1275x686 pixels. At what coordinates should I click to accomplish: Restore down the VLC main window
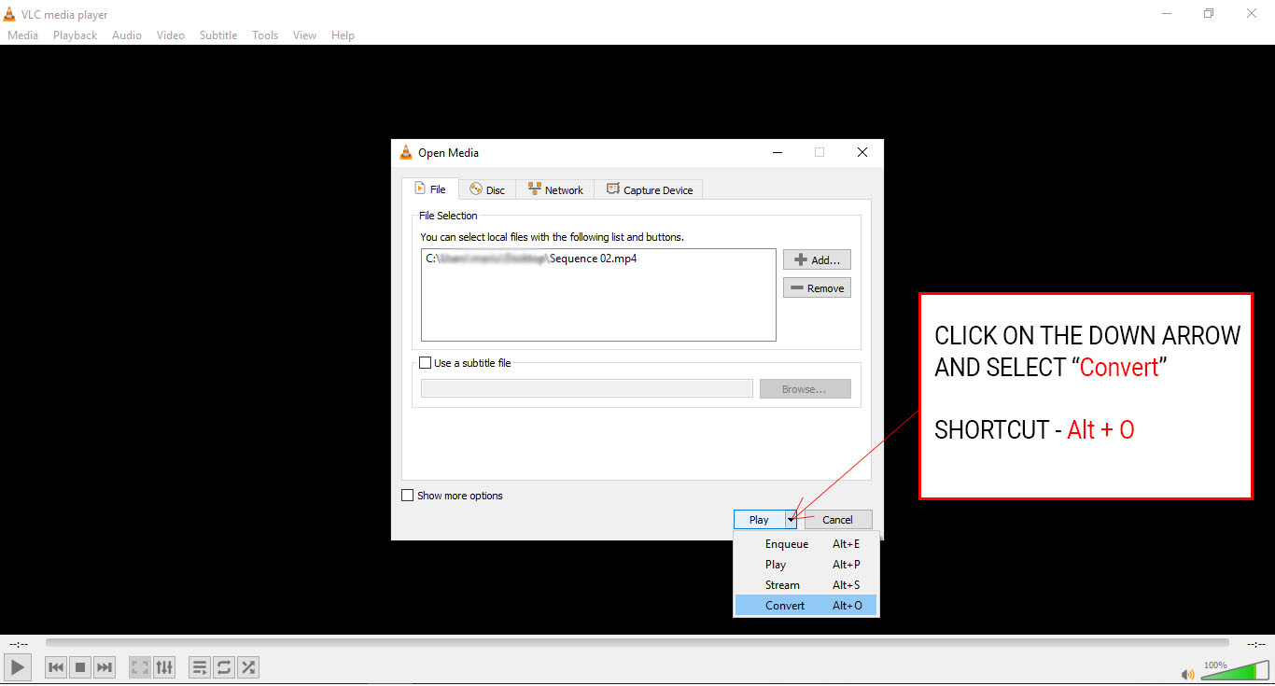(x=1209, y=13)
